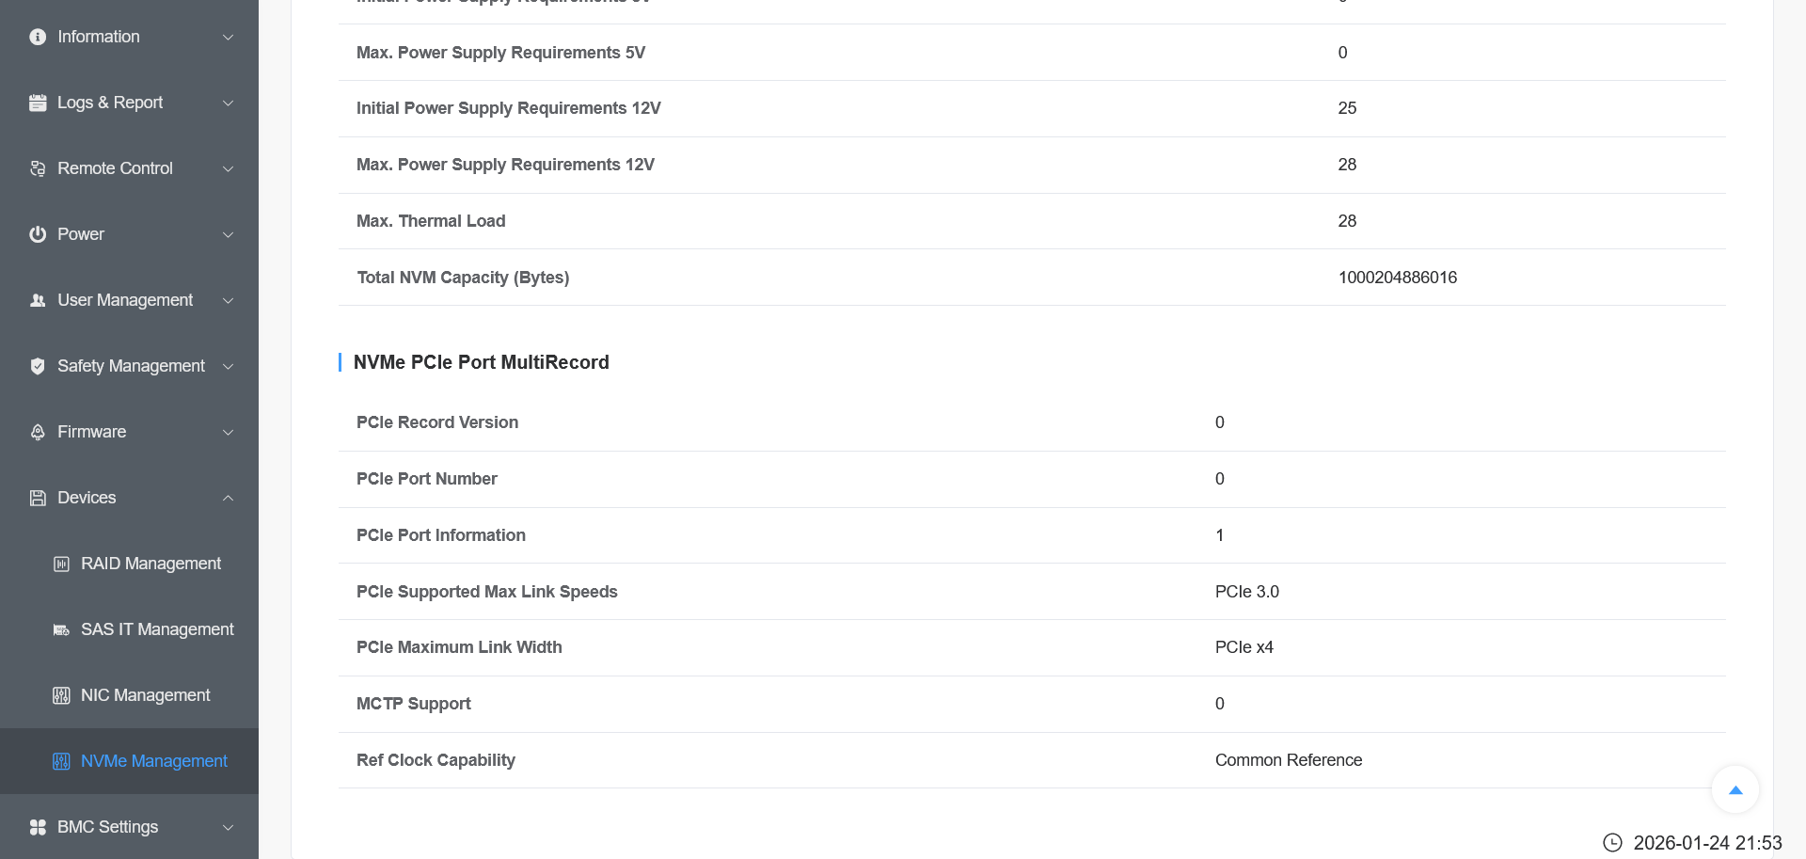Image resolution: width=1806 pixels, height=859 pixels.
Task: Select NVMe Management menu item
Action: 153,761
